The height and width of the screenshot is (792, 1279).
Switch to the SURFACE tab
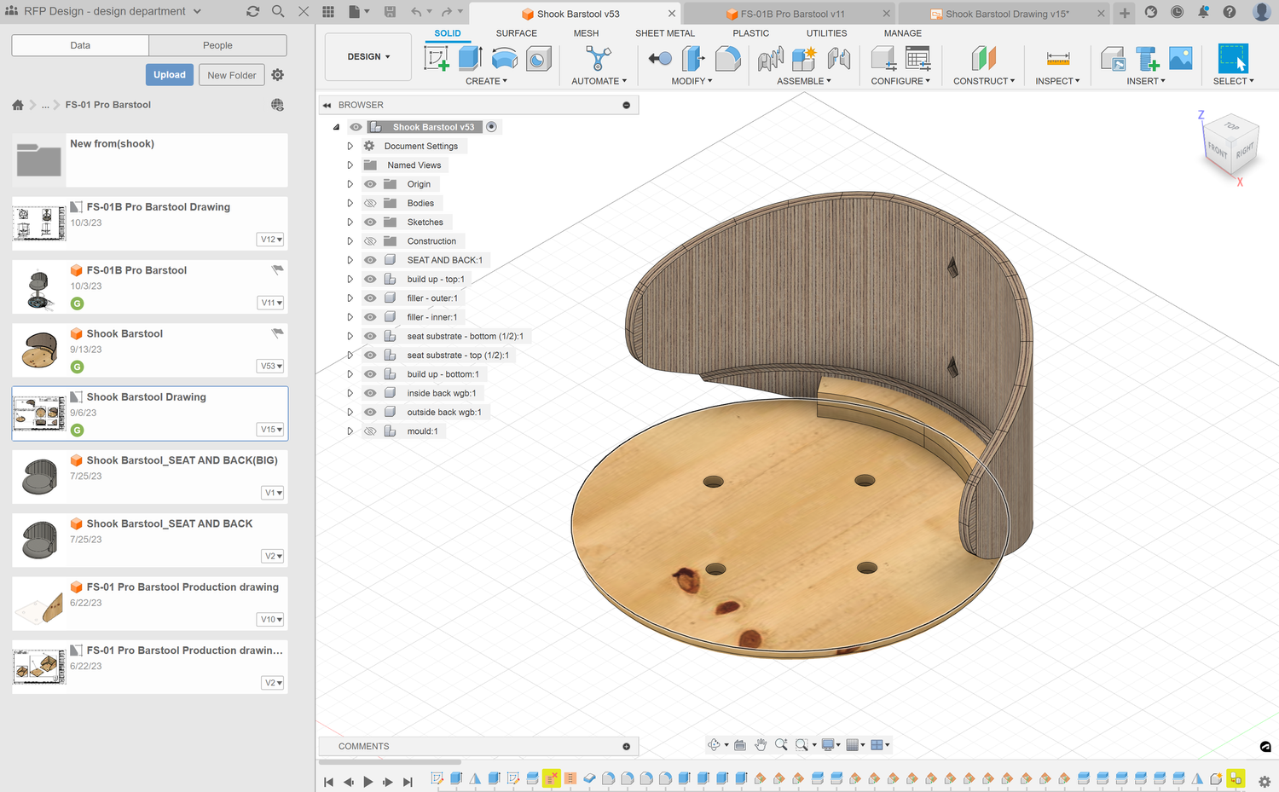516,33
